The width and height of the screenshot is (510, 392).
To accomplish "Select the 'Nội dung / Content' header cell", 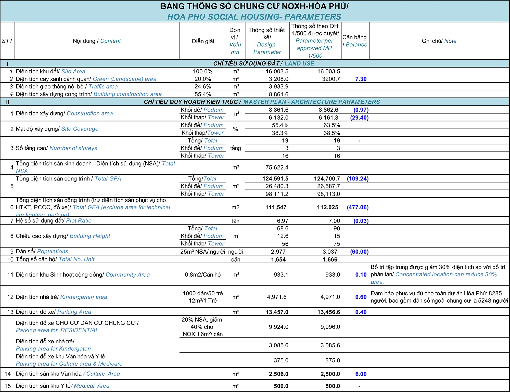I will 97,41.
